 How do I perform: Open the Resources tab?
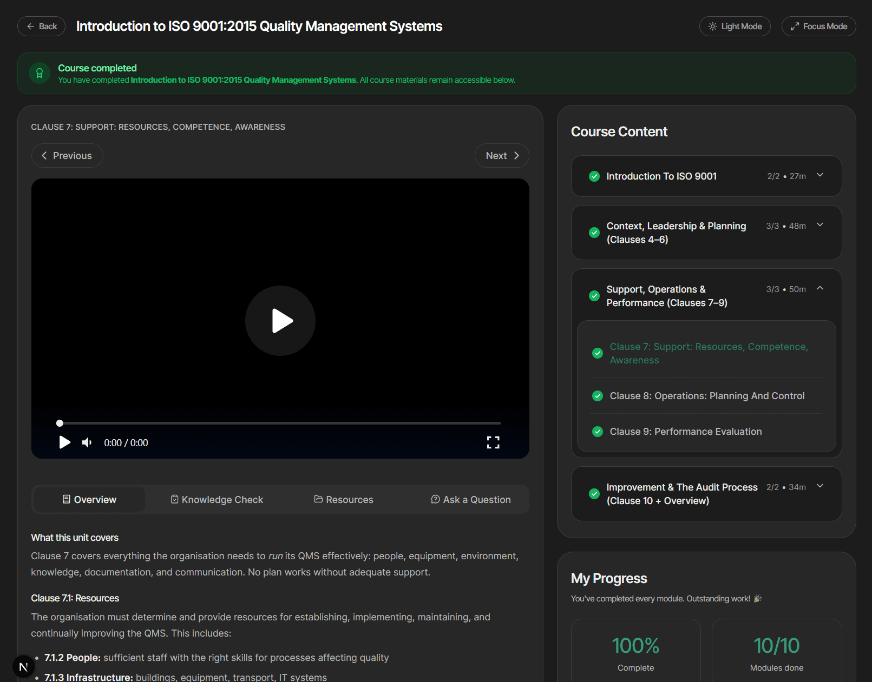click(344, 499)
